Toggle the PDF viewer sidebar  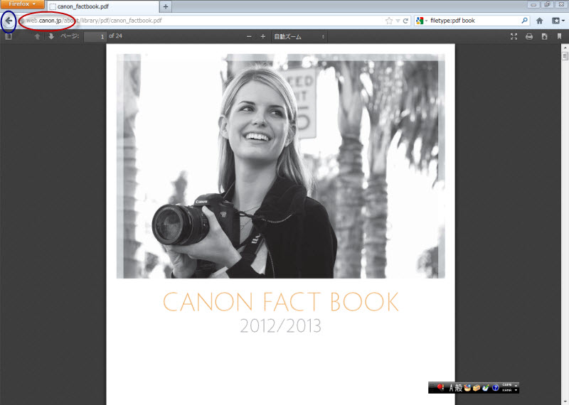coord(9,36)
